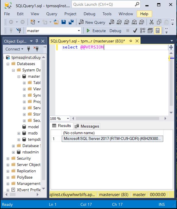This screenshot has height=209, width=177.
Task: Toggle the Results to Grid option
Action: pos(158,31)
